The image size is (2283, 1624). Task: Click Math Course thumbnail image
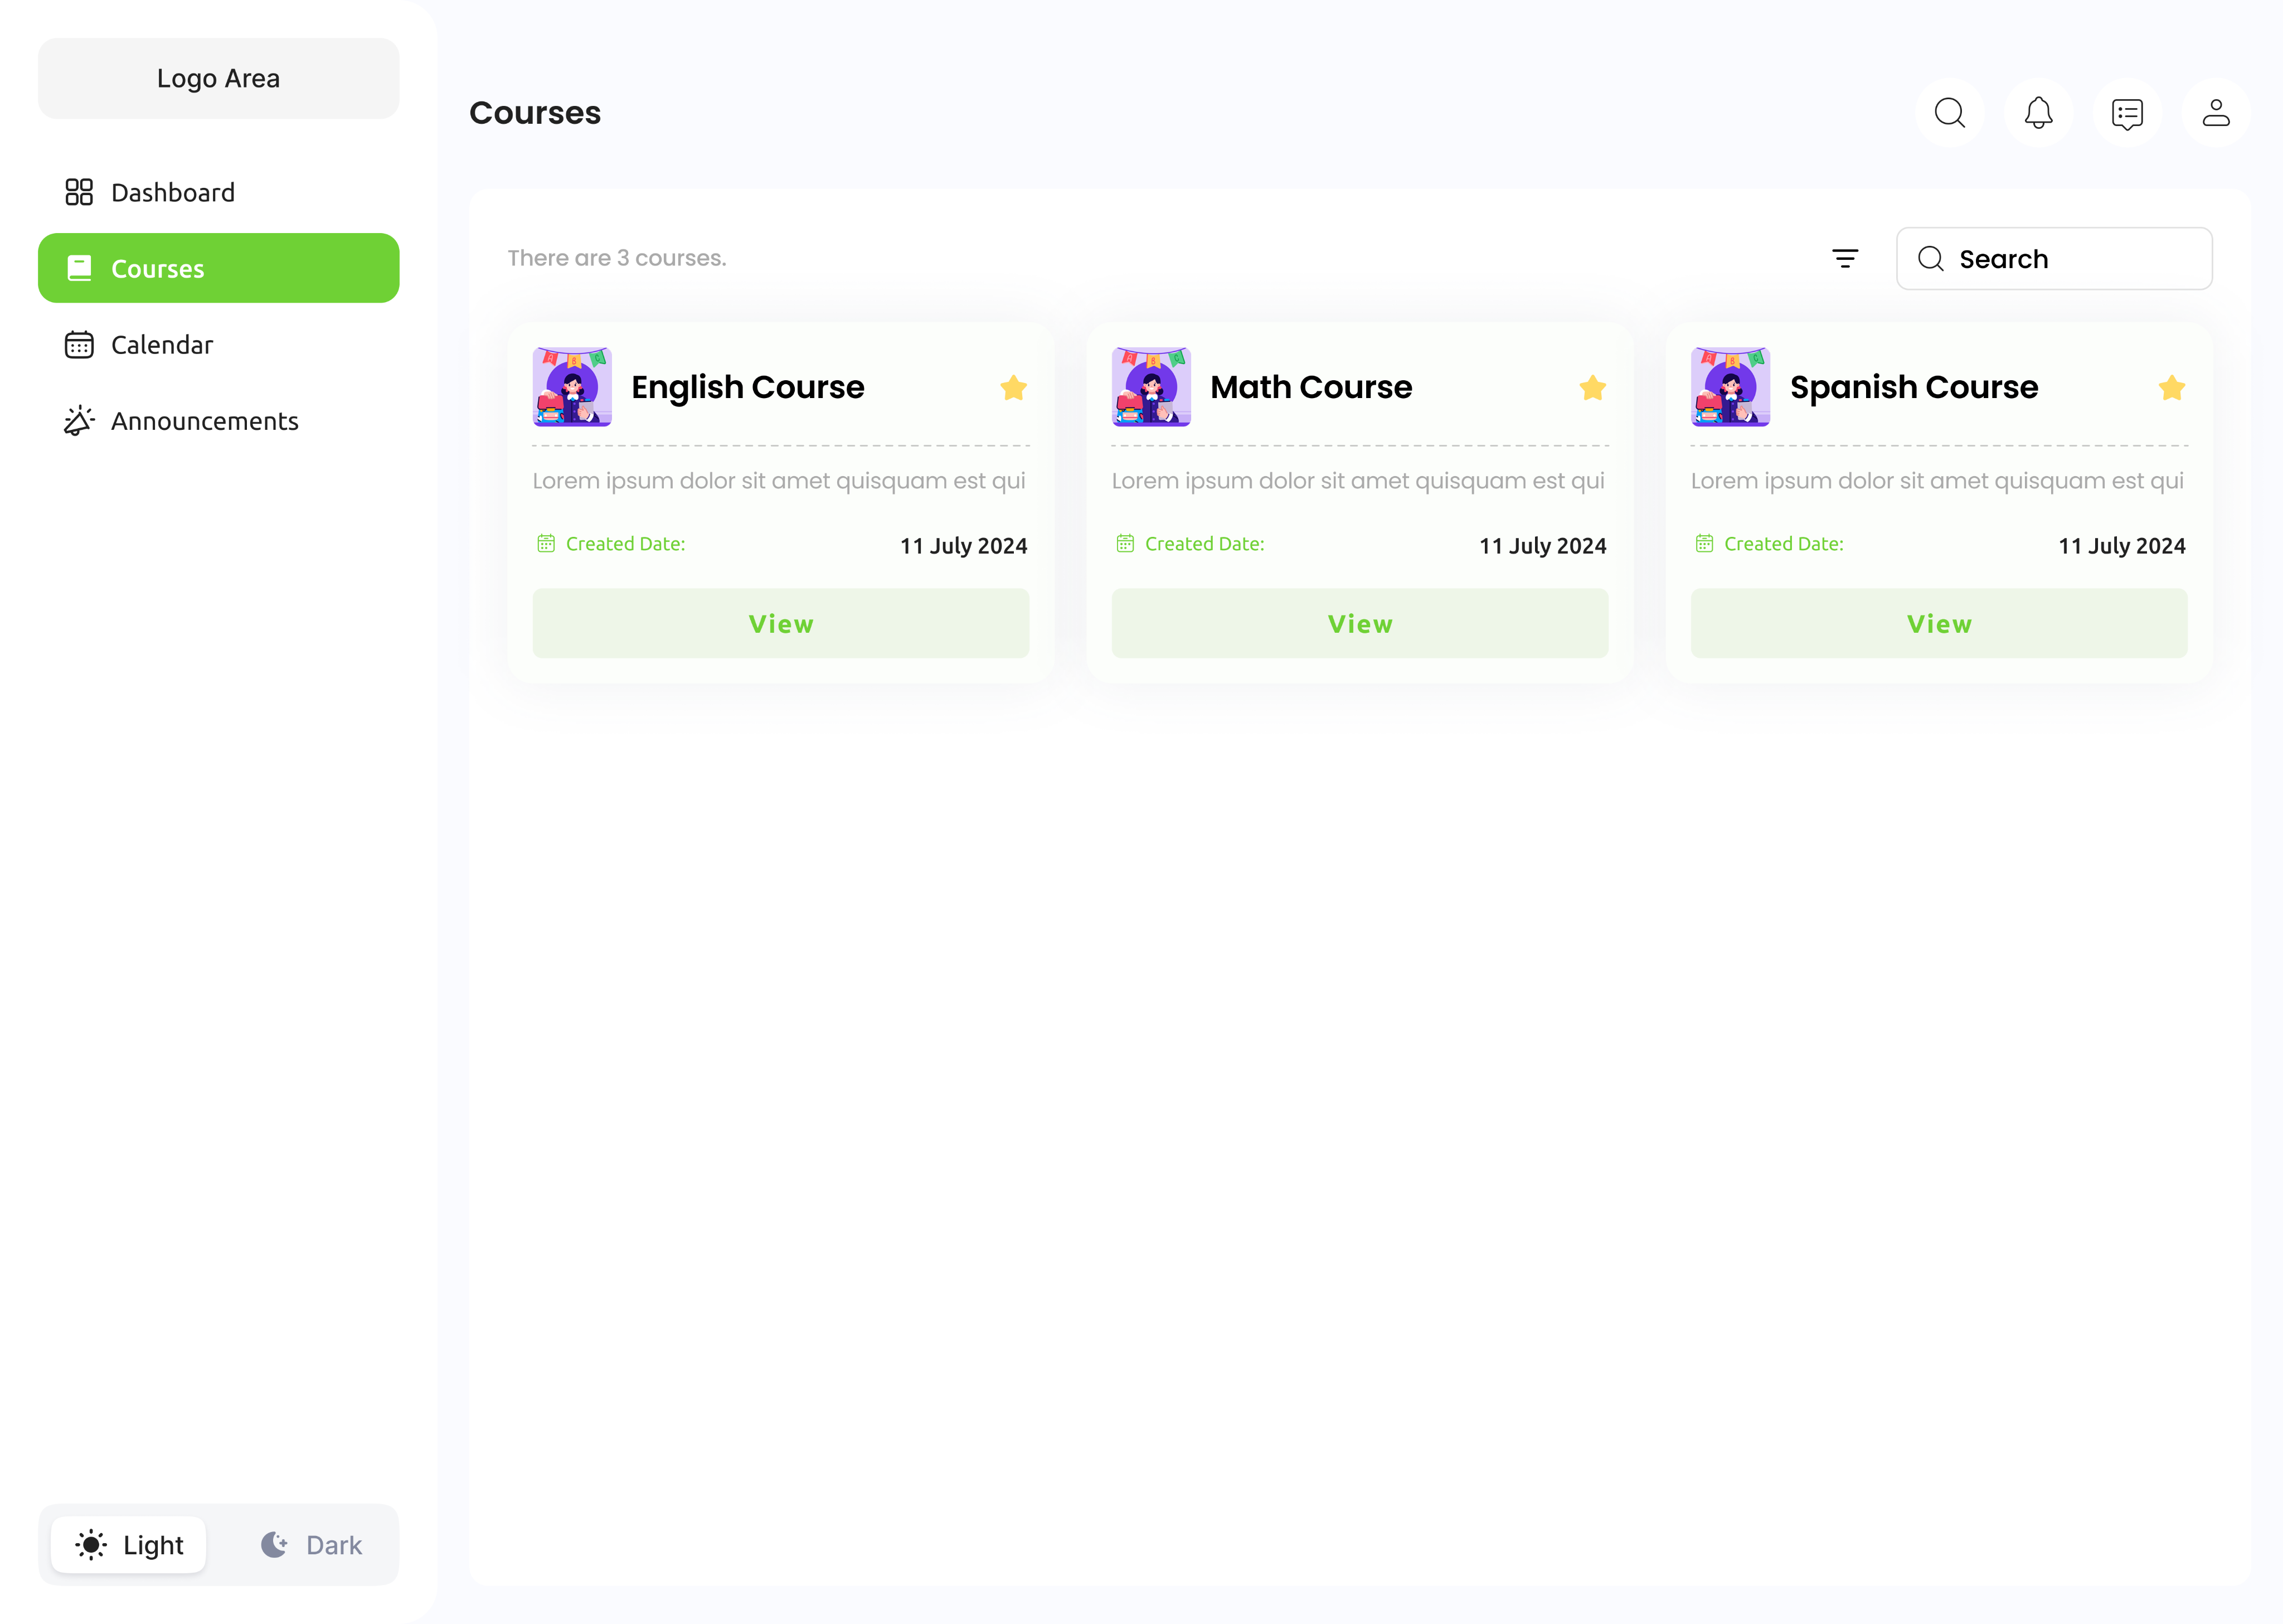tap(1150, 387)
